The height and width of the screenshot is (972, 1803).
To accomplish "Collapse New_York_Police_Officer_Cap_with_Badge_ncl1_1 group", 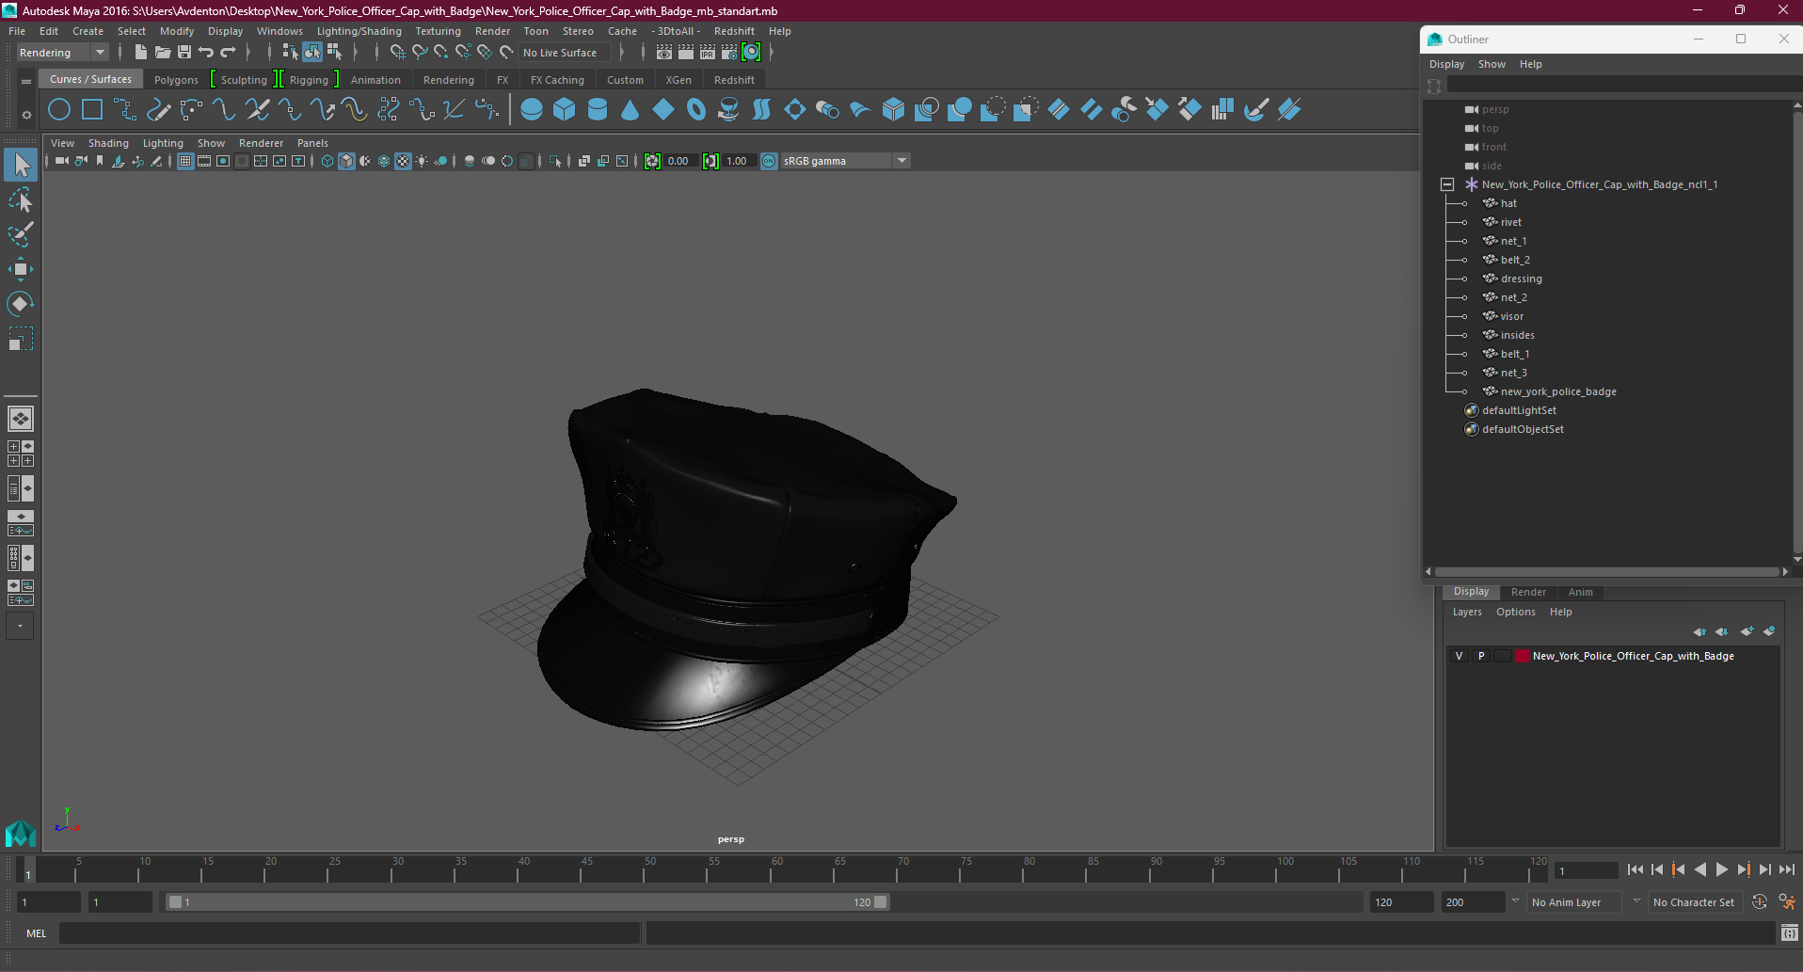I will [1447, 184].
